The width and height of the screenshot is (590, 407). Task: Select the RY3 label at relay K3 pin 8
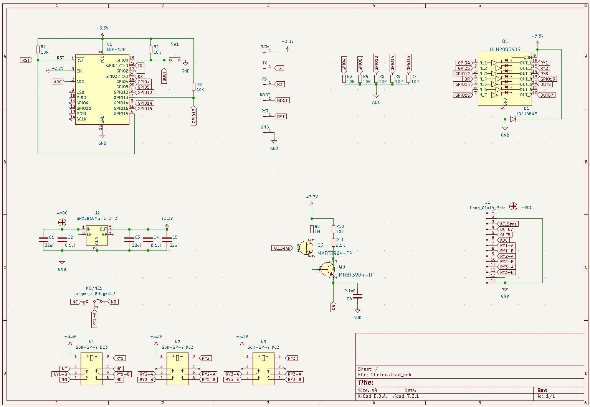[x=292, y=358]
